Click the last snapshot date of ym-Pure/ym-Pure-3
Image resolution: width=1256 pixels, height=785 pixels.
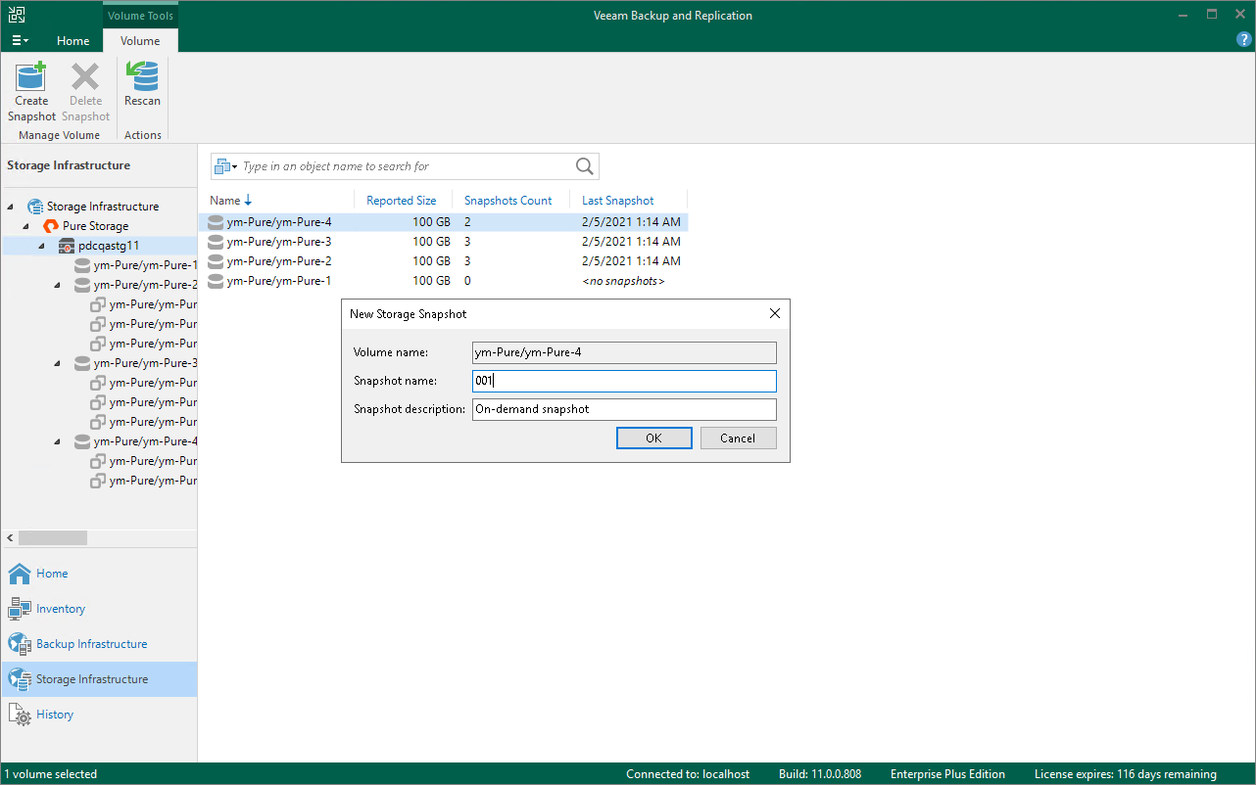631,242
